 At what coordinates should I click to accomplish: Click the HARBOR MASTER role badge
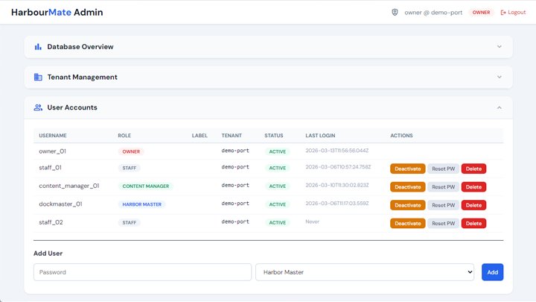pos(142,204)
